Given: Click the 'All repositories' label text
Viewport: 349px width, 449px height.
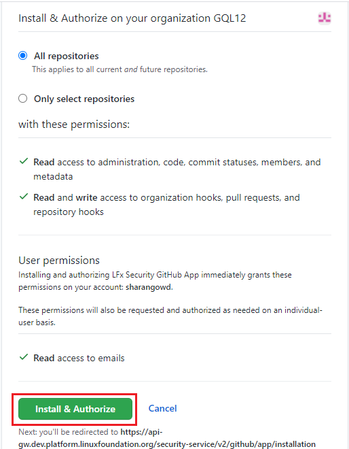Looking at the screenshot, I should (67, 56).
